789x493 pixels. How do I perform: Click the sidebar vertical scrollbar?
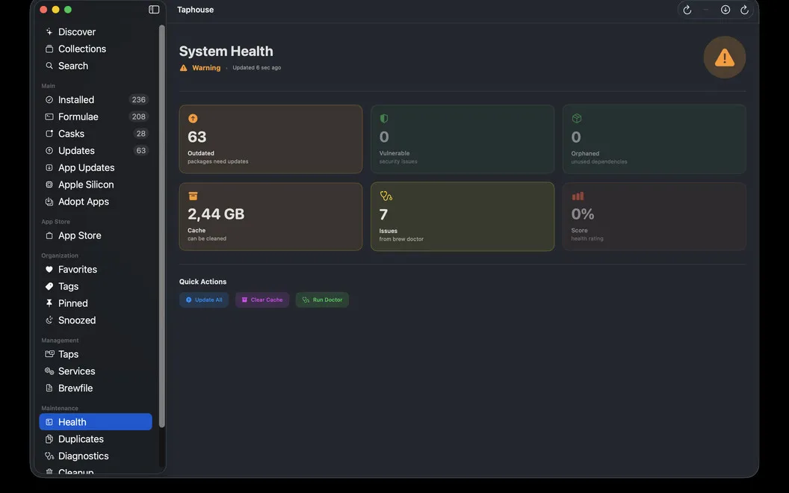161,226
